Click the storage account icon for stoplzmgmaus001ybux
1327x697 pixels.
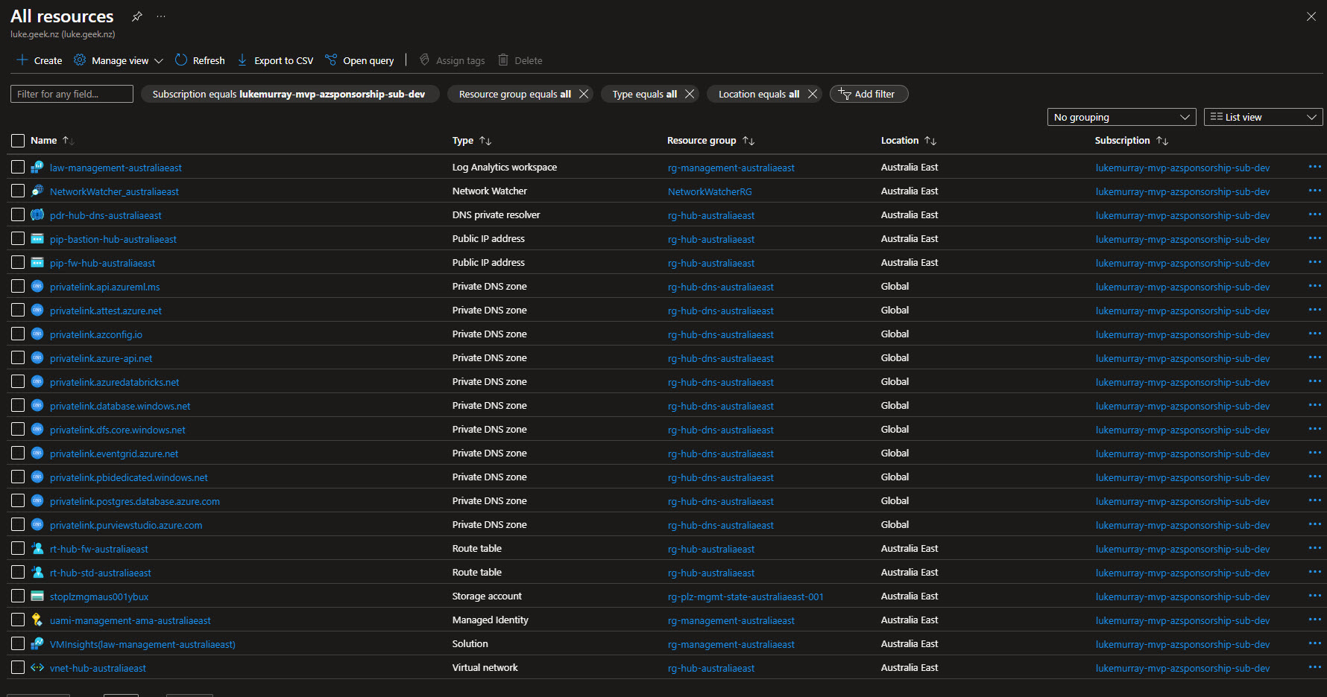(37, 596)
